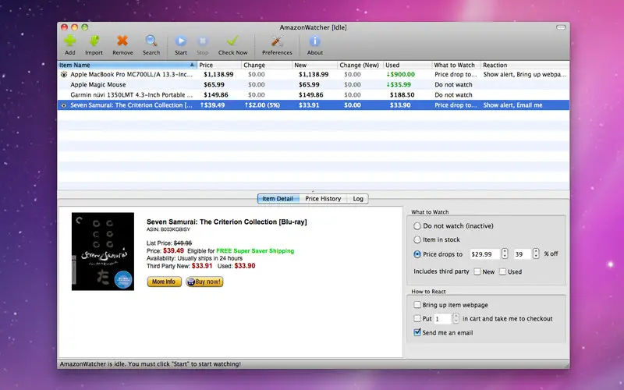Click the price drop $29.99 field
Screen dimensions: 624x390
pyautogui.click(x=484, y=254)
